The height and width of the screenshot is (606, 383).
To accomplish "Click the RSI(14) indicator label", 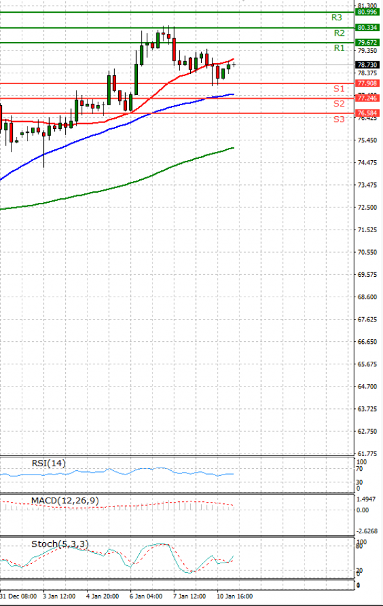I will pos(49,463).
